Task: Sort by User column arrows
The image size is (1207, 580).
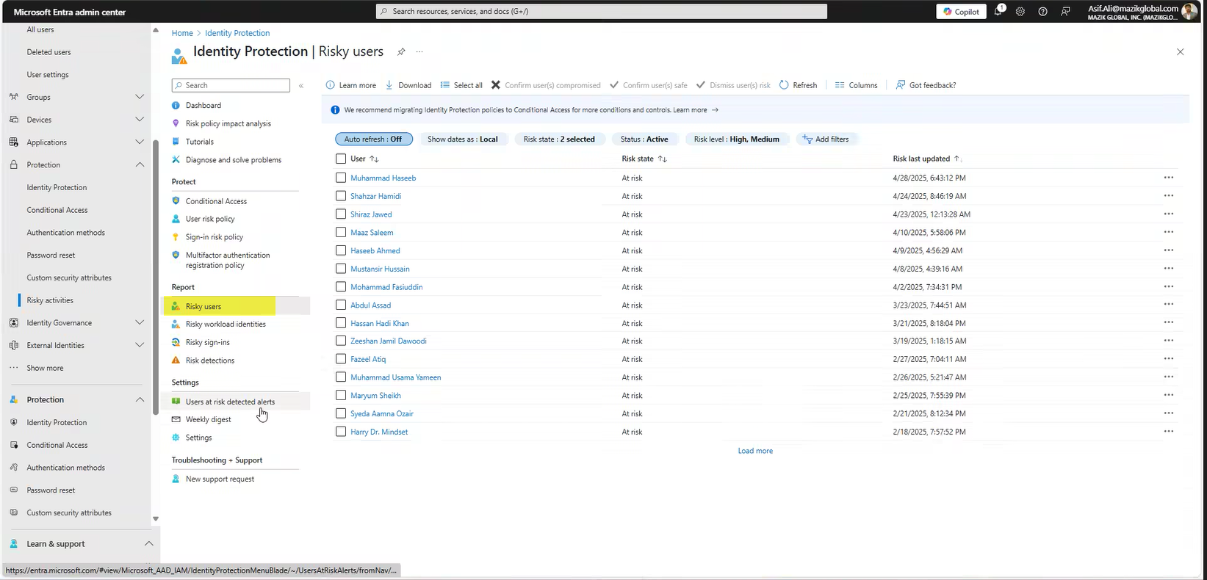Action: click(x=375, y=159)
